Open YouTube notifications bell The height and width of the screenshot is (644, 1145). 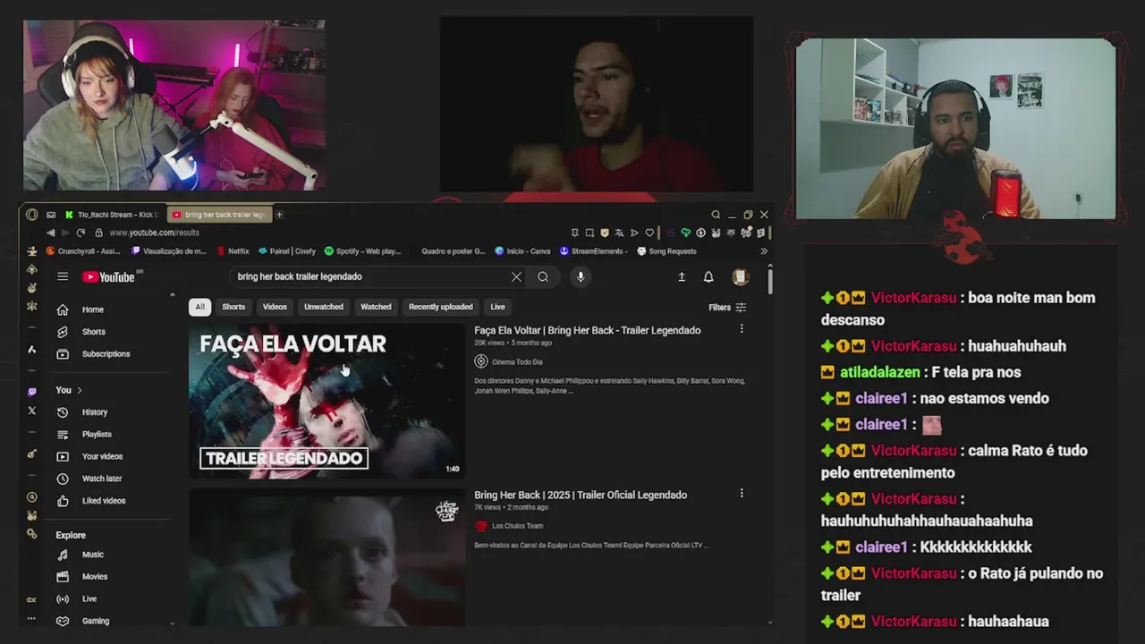click(708, 277)
